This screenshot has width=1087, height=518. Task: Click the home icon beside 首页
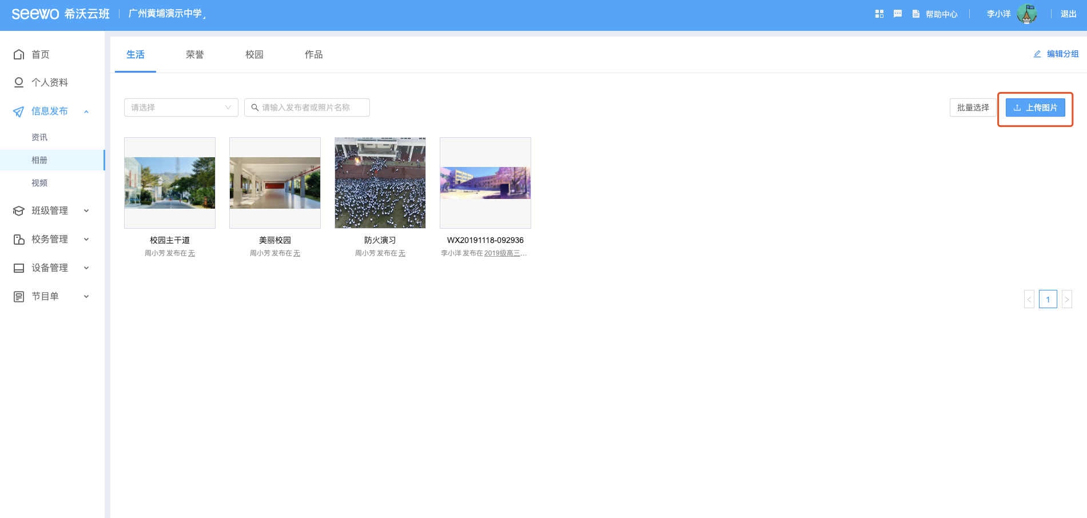click(x=19, y=54)
